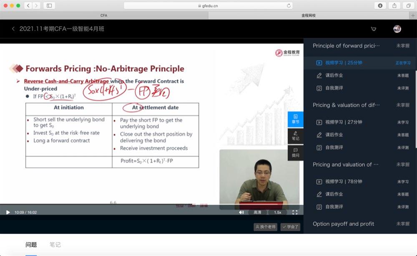Click the video progress bar
The image size is (417, 256).
[152, 204]
